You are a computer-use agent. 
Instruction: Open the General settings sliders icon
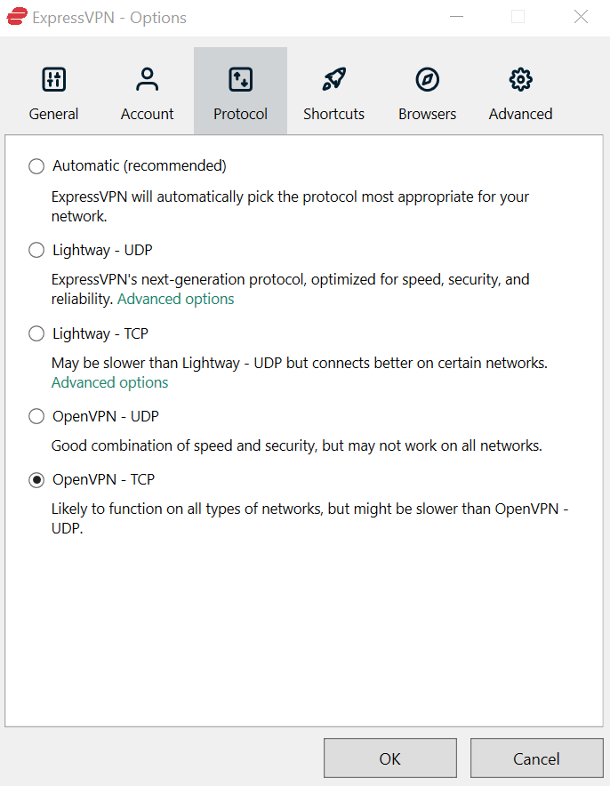point(53,78)
